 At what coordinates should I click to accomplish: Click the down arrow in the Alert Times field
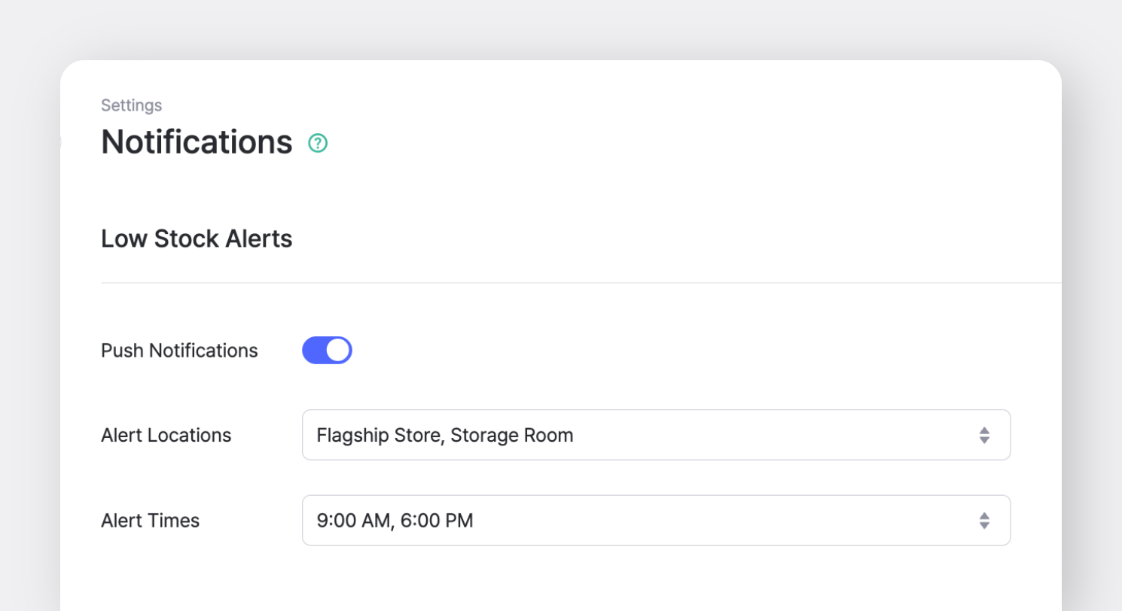tap(983, 525)
